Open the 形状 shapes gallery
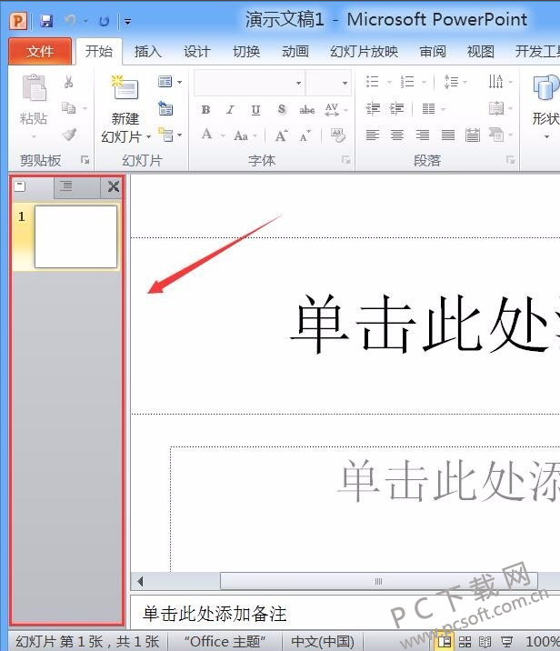Screen dimensions: 560x651 tap(545, 105)
